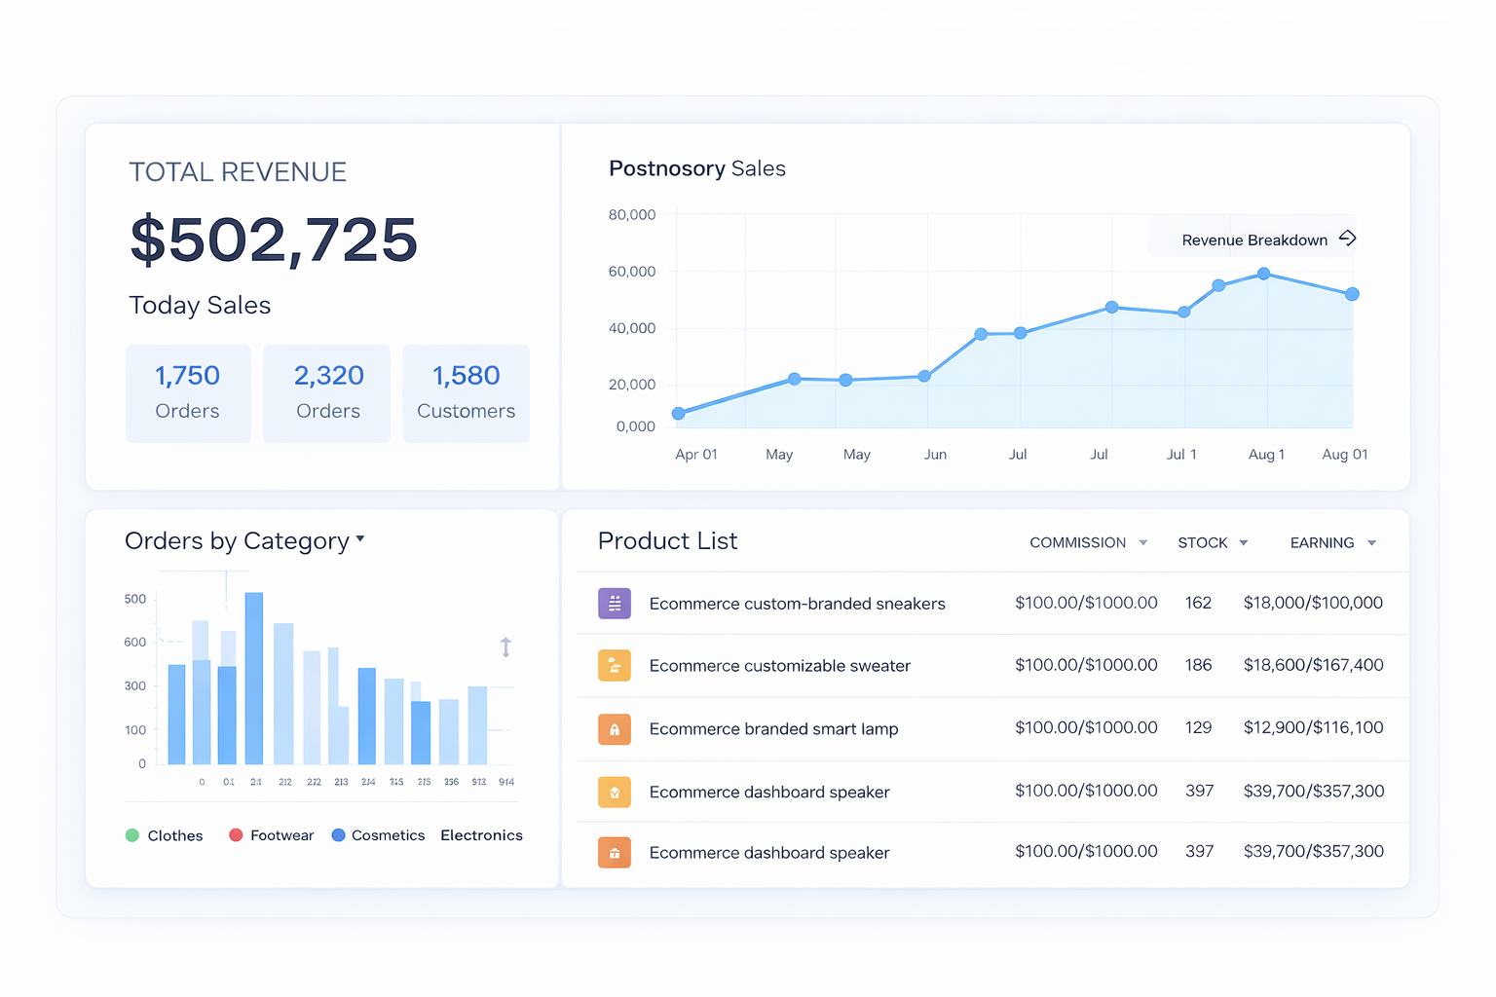This screenshot has height=997, width=1496.
Task: Open the COMMISSION sort dropdown
Action: click(1143, 542)
